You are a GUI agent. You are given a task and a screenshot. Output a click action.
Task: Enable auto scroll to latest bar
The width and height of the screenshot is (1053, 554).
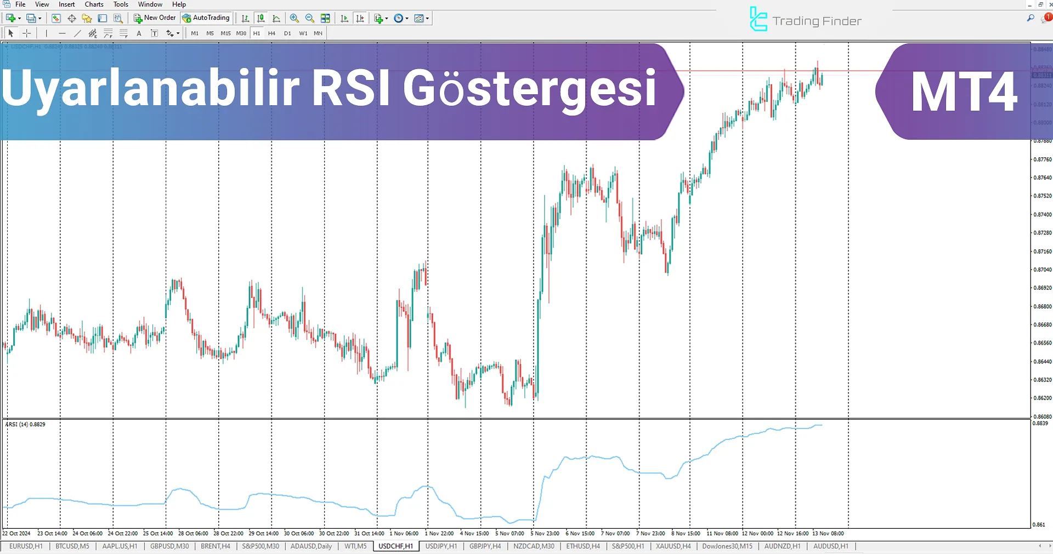pos(344,18)
